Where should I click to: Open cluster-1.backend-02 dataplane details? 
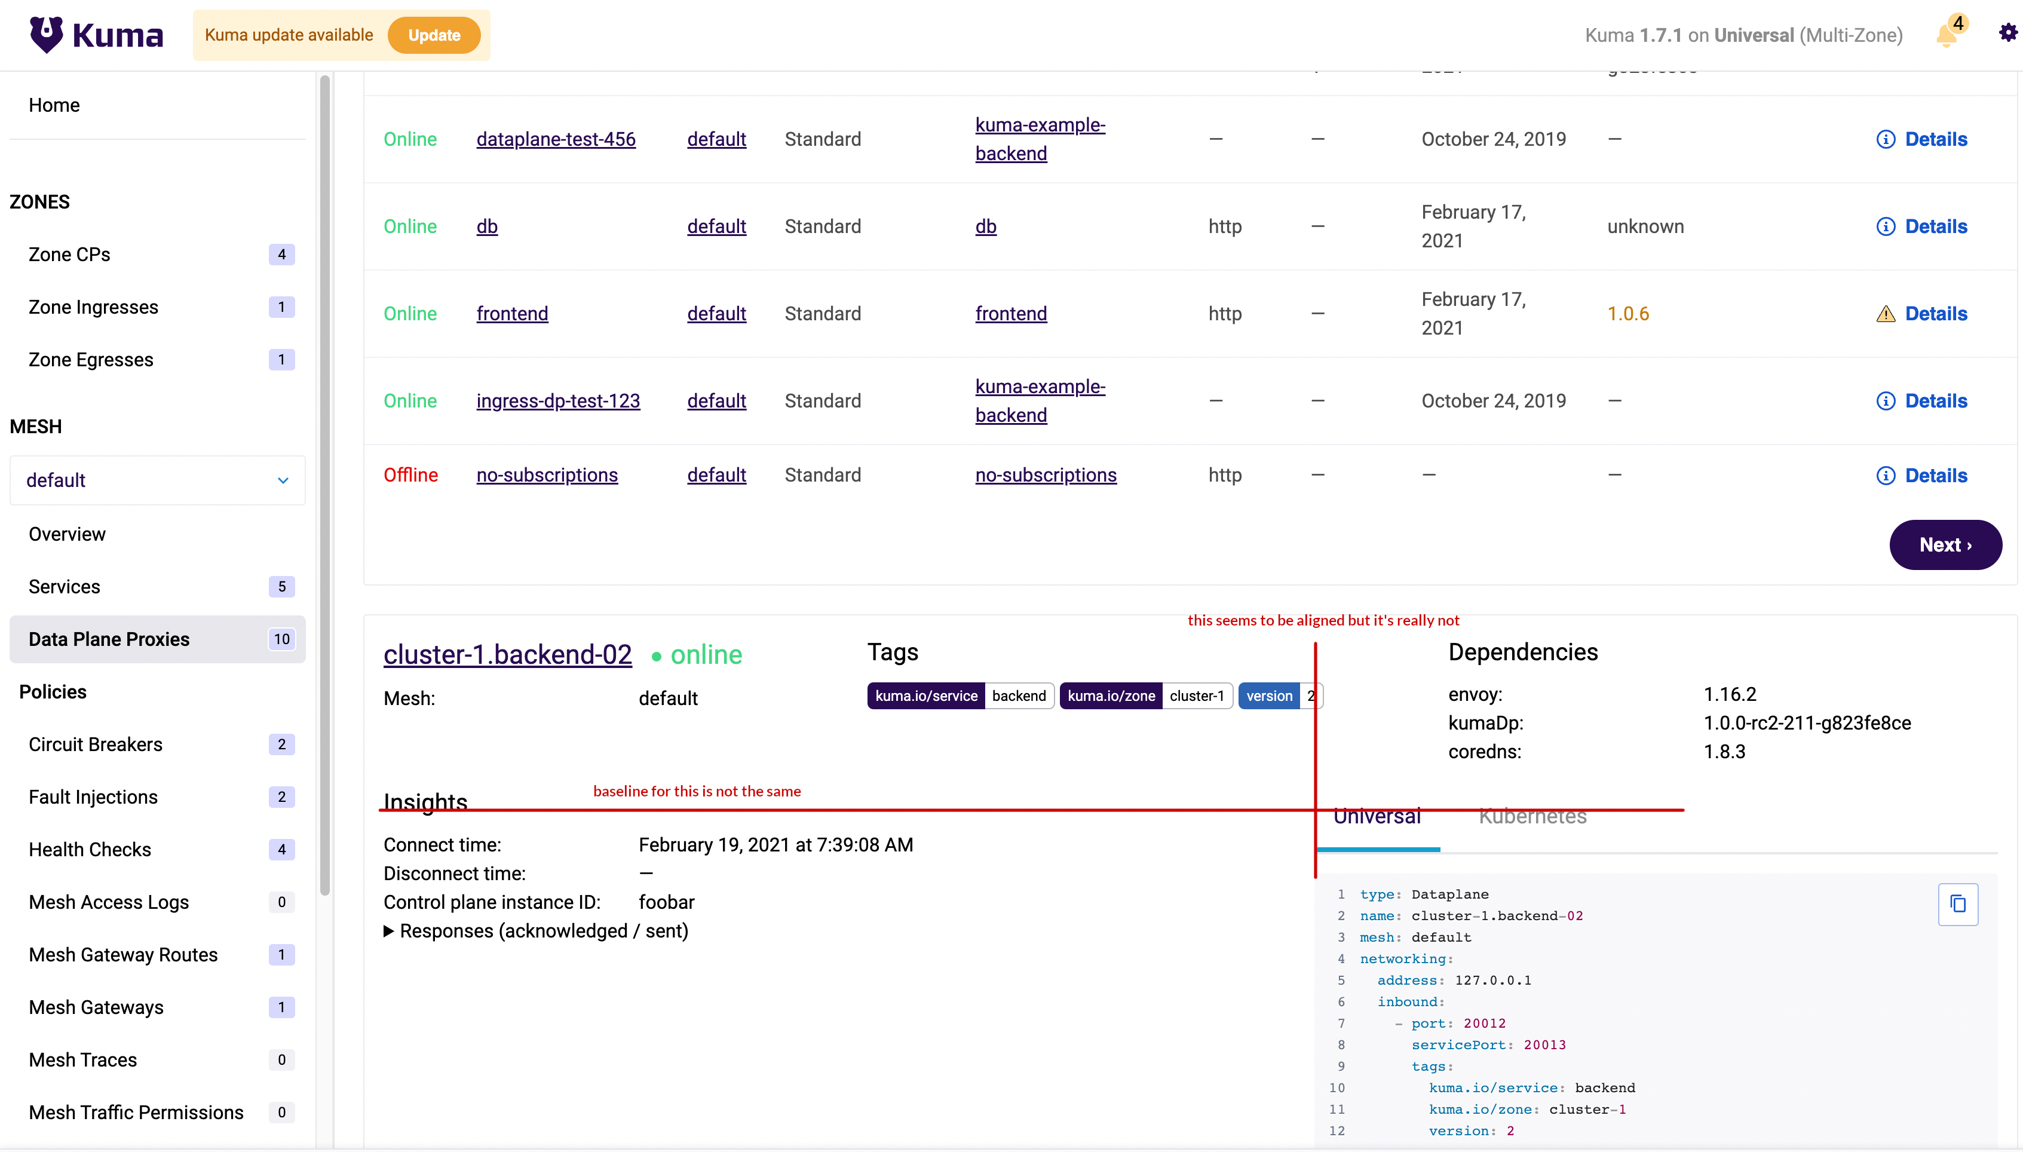(507, 654)
